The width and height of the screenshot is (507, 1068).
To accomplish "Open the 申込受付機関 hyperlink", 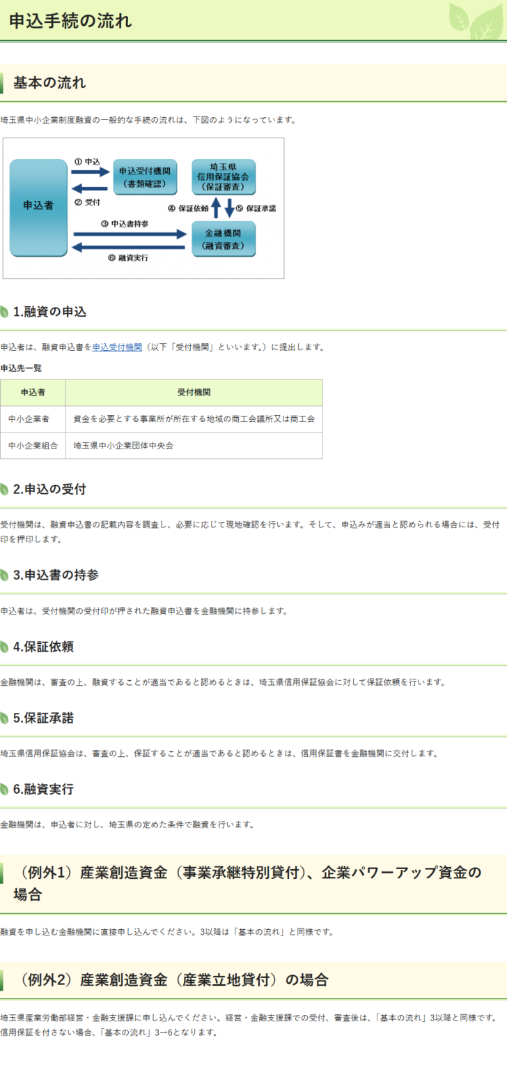I will 117,347.
